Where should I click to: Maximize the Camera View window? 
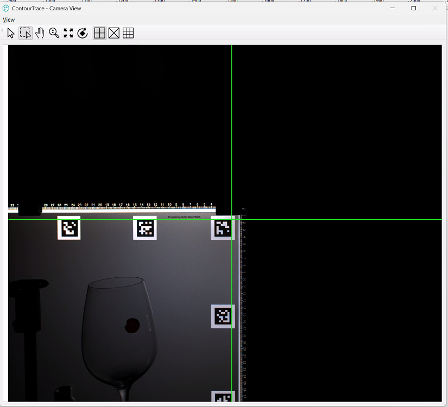tap(413, 8)
